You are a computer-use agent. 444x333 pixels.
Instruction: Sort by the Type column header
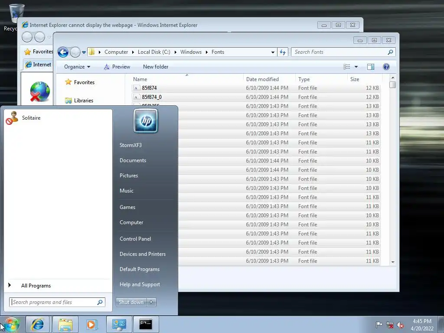pyautogui.click(x=321, y=79)
